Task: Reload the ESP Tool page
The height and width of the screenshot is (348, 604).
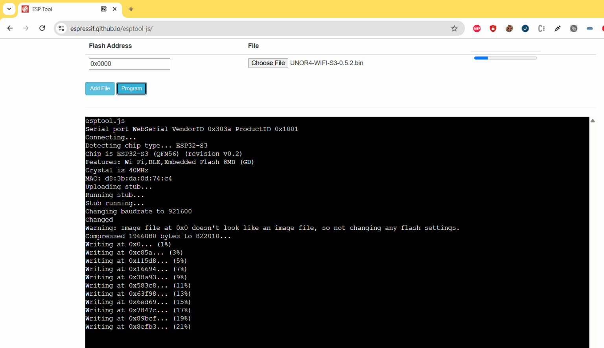Action: (x=42, y=28)
